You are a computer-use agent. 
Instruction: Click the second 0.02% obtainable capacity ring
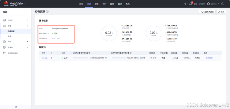click(153, 34)
